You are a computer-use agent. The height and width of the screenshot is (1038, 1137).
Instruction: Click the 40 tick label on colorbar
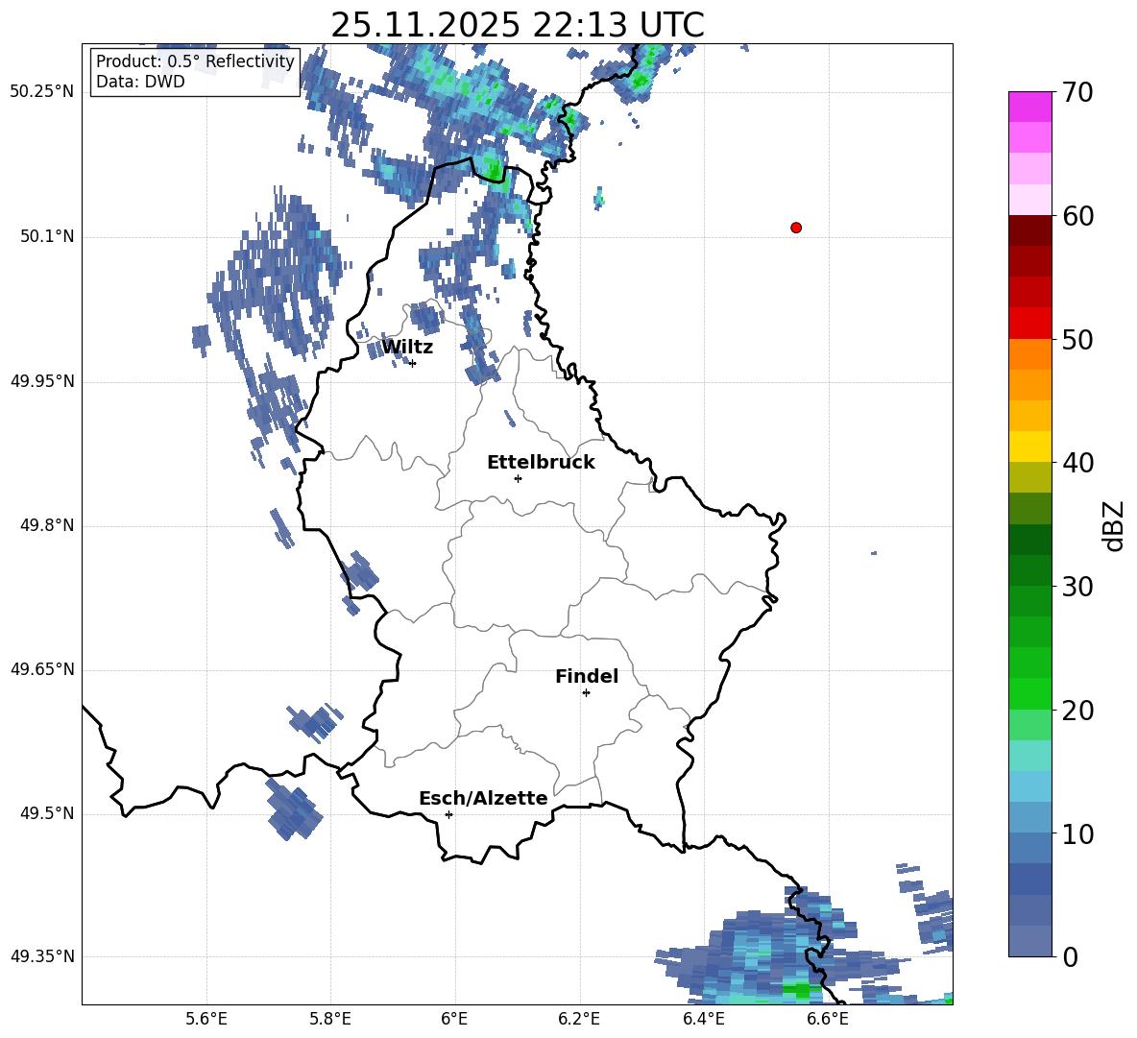[1077, 463]
